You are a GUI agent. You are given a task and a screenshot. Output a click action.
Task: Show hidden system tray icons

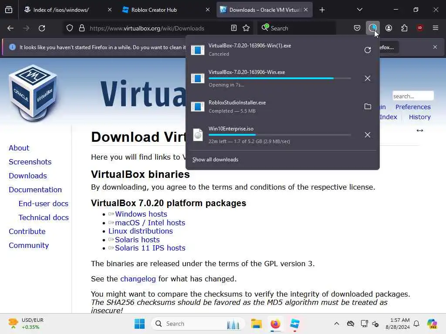(337, 324)
